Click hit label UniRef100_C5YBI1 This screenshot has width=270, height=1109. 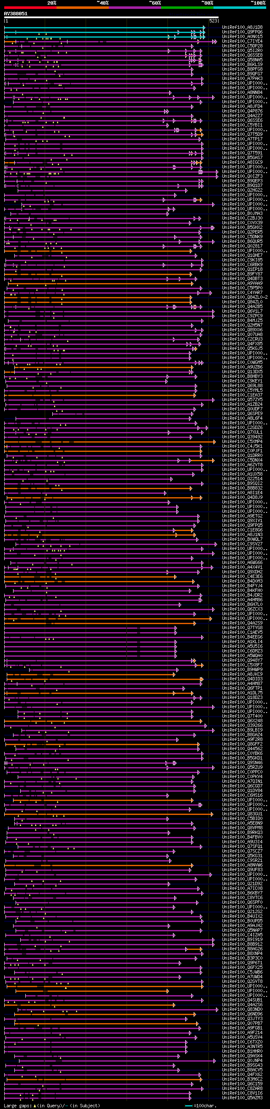[x=242, y=125]
